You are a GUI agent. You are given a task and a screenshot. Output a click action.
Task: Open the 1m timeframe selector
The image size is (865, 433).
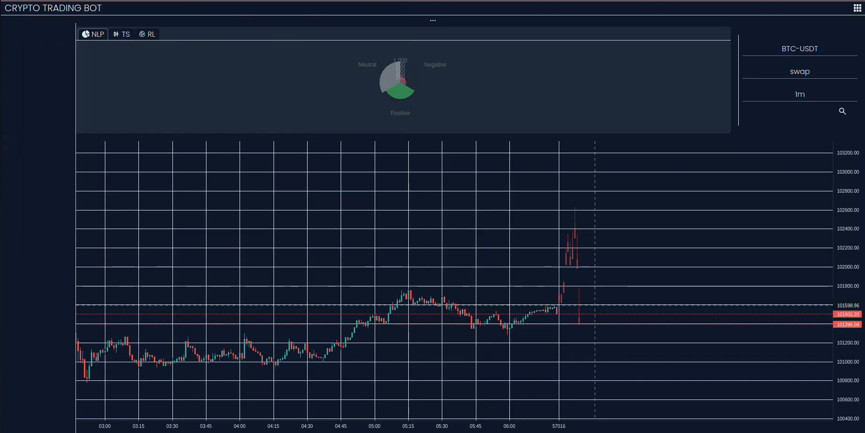coord(799,95)
